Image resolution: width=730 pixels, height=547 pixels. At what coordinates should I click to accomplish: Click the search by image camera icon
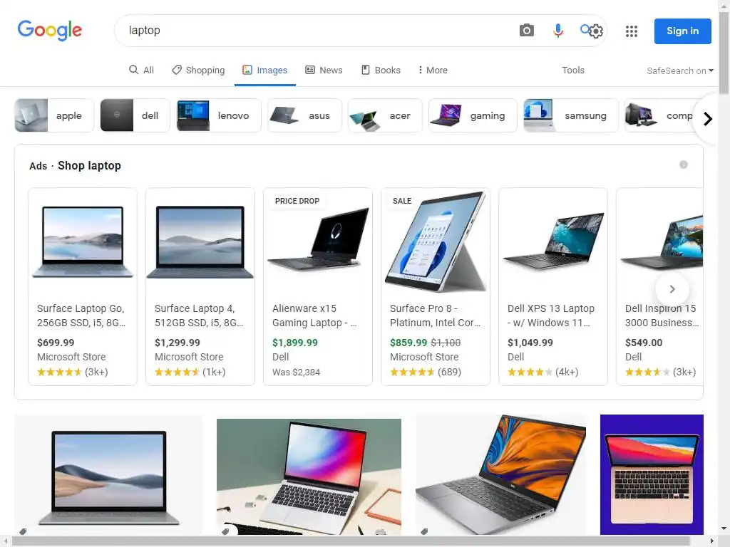coord(527,30)
